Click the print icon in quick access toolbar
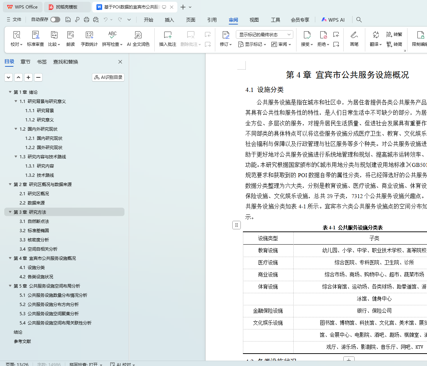The width and height of the screenshot is (427, 366). (87, 20)
